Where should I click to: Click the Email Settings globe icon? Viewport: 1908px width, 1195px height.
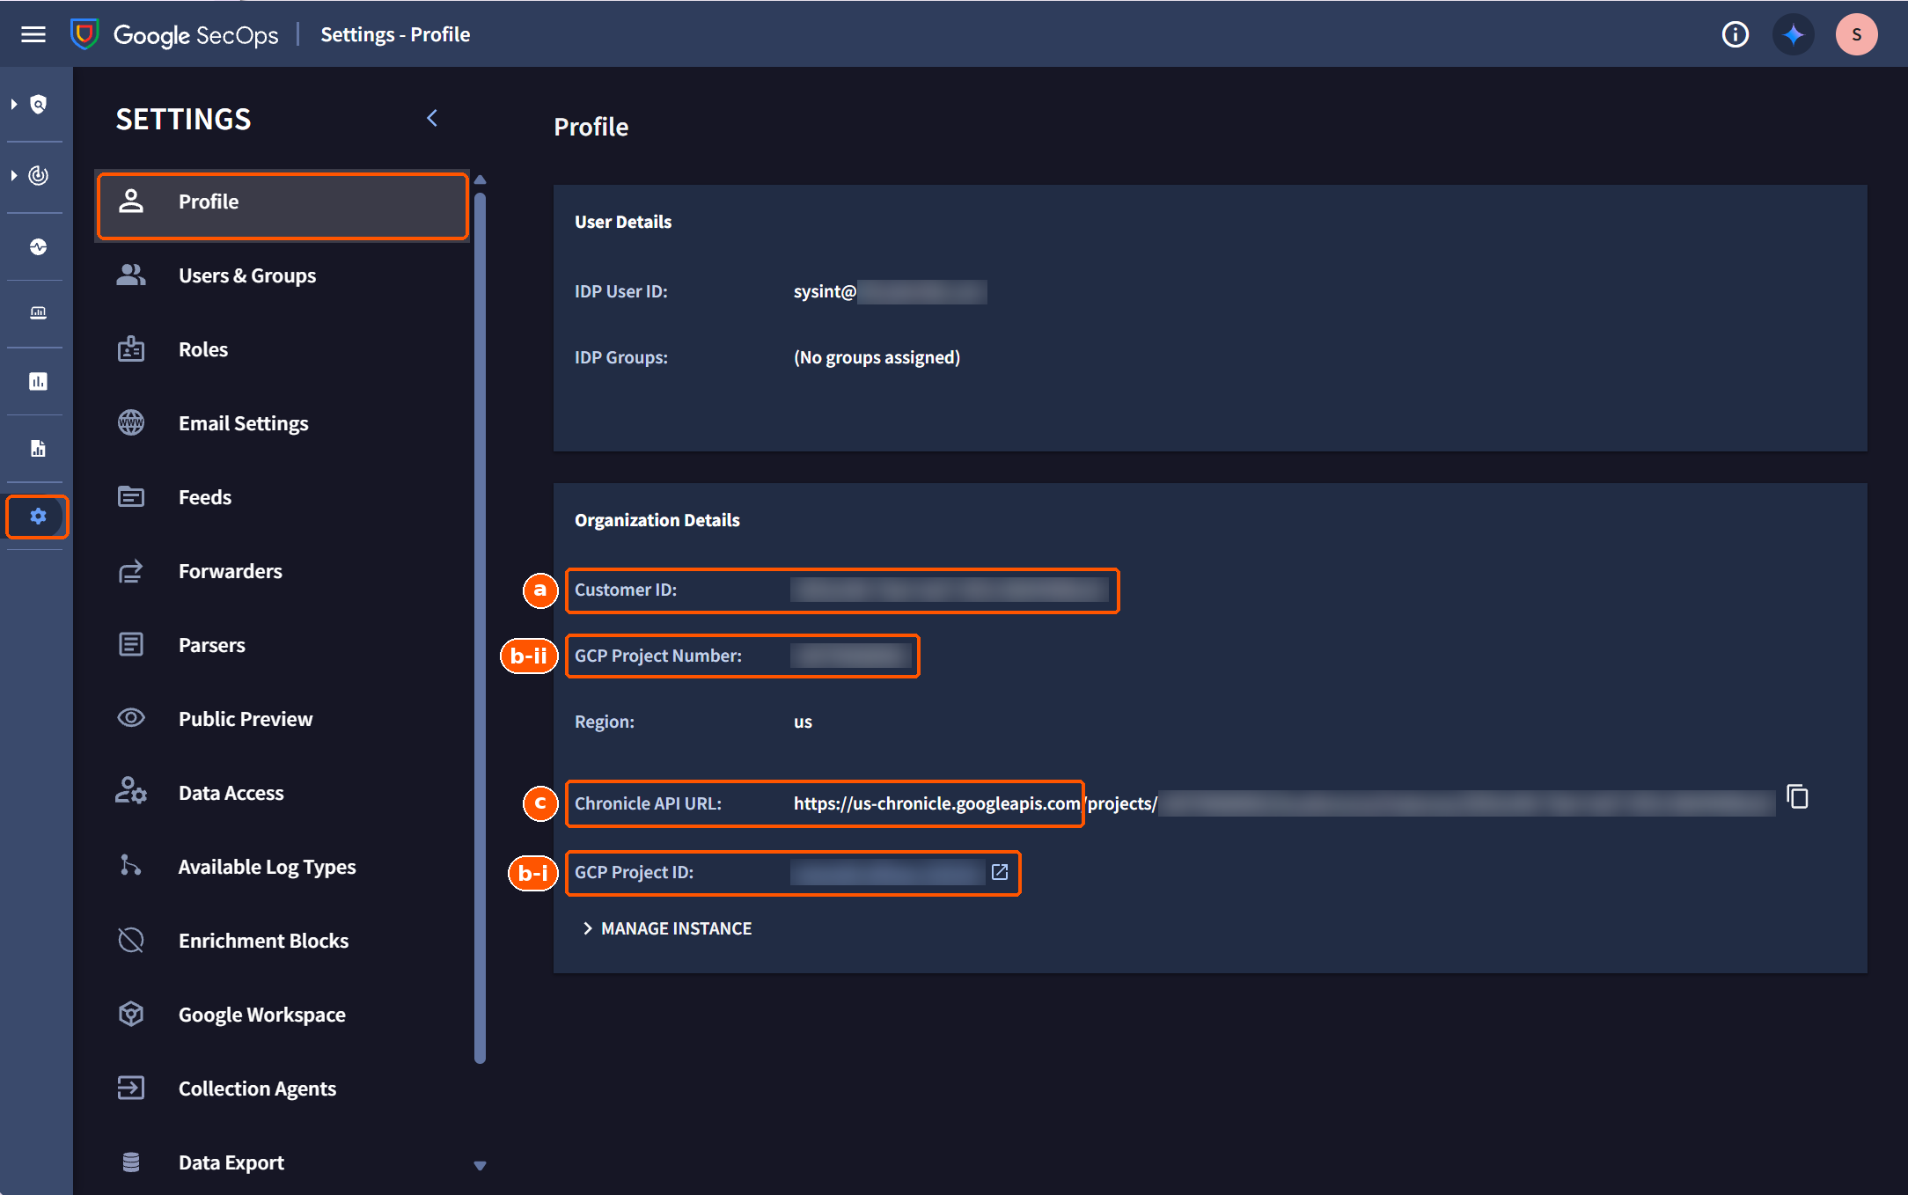click(x=131, y=423)
